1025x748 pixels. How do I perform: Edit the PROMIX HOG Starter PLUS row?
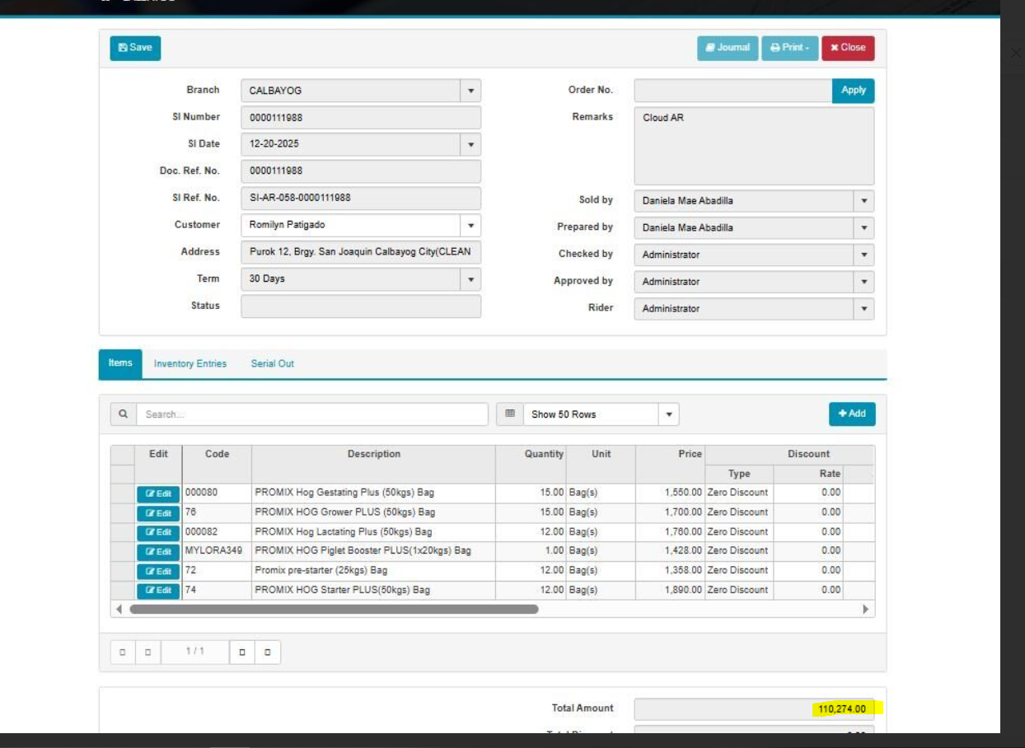tap(158, 591)
